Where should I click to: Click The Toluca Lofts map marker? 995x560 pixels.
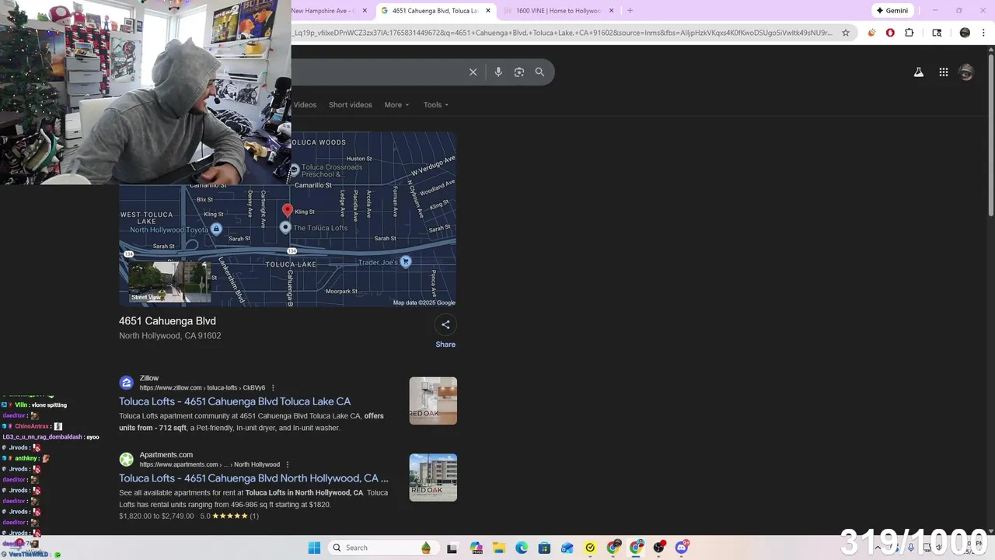point(285,228)
